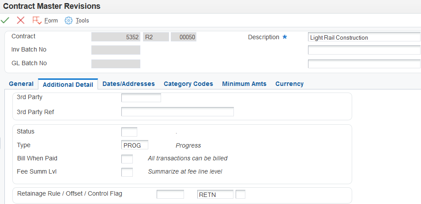
Task: Go to the Currency tab
Action: pyautogui.click(x=289, y=84)
